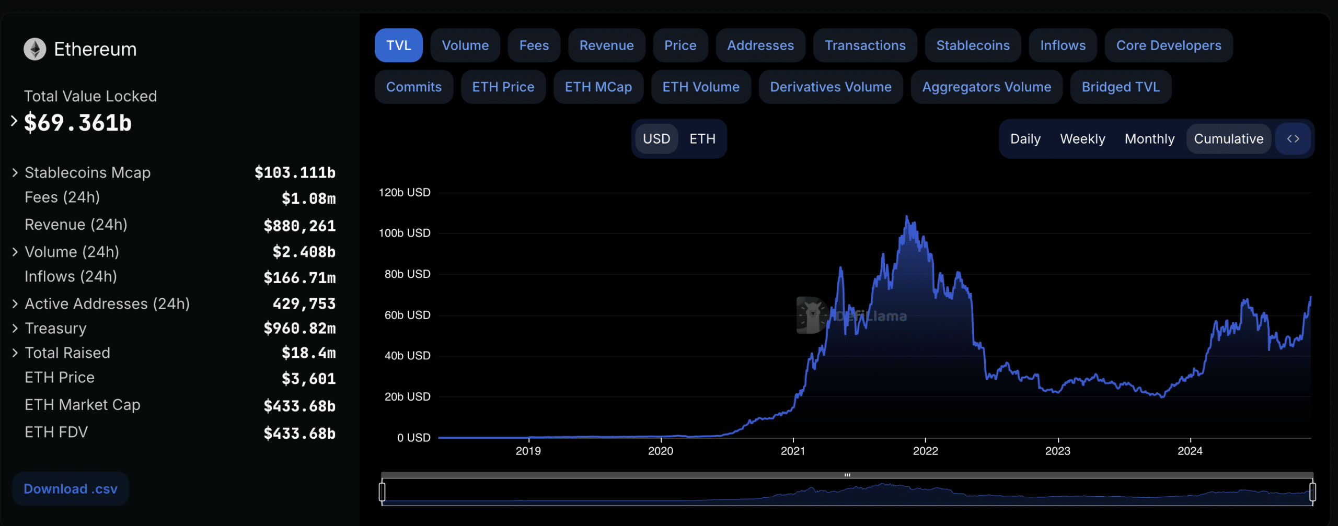1338x526 pixels.
Task: Toggle the Revenue chart pill
Action: 607,45
